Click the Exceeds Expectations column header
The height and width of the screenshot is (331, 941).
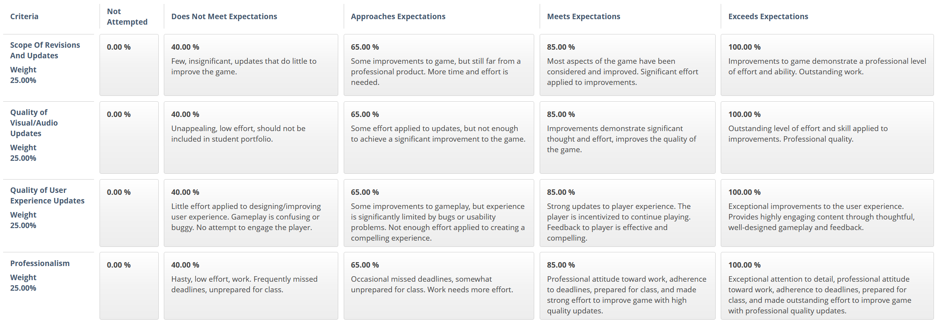[768, 16]
